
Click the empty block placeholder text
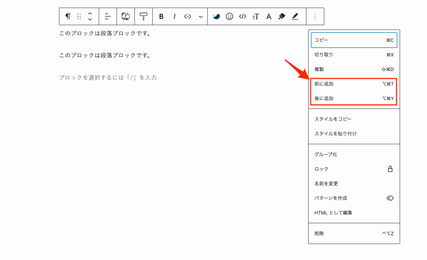tap(107, 77)
